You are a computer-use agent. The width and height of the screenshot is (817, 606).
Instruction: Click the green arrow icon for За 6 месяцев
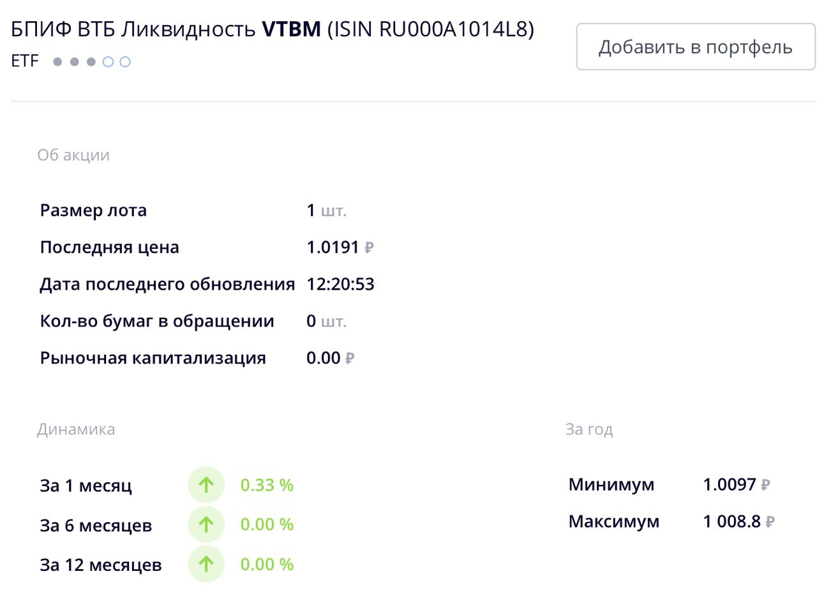tap(206, 525)
